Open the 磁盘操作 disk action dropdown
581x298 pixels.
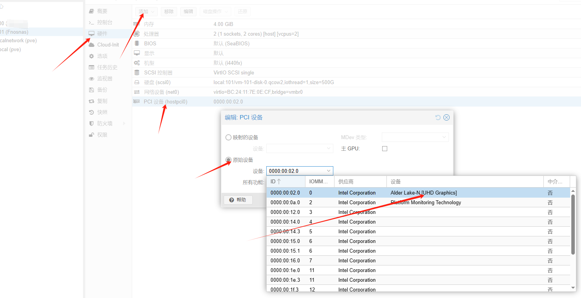coord(216,12)
